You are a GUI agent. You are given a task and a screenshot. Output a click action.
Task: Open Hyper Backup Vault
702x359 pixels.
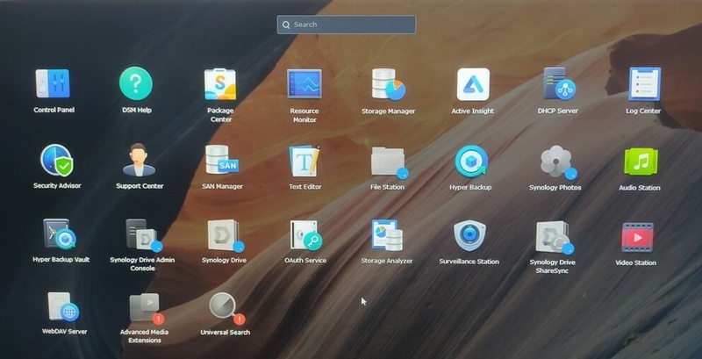[x=60, y=233]
